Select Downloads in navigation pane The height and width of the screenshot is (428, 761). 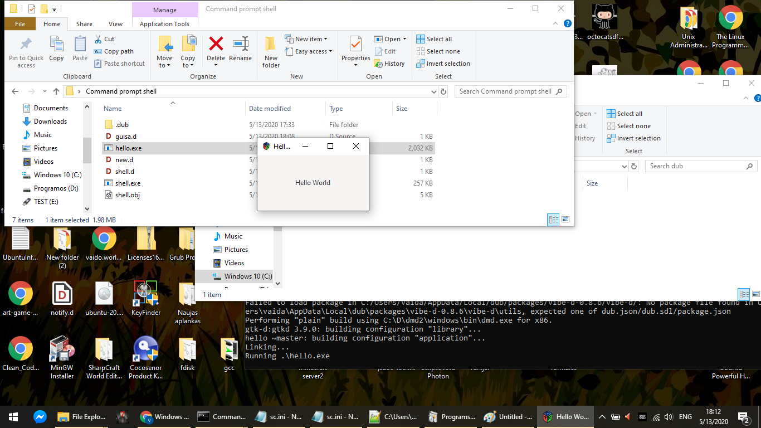(50, 121)
